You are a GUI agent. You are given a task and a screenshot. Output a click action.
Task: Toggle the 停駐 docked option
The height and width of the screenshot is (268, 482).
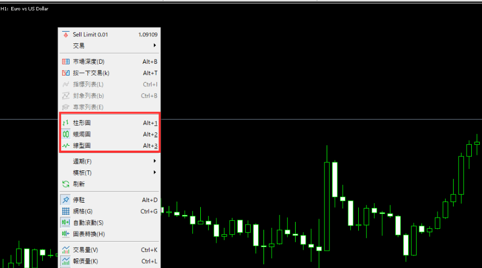109,200
